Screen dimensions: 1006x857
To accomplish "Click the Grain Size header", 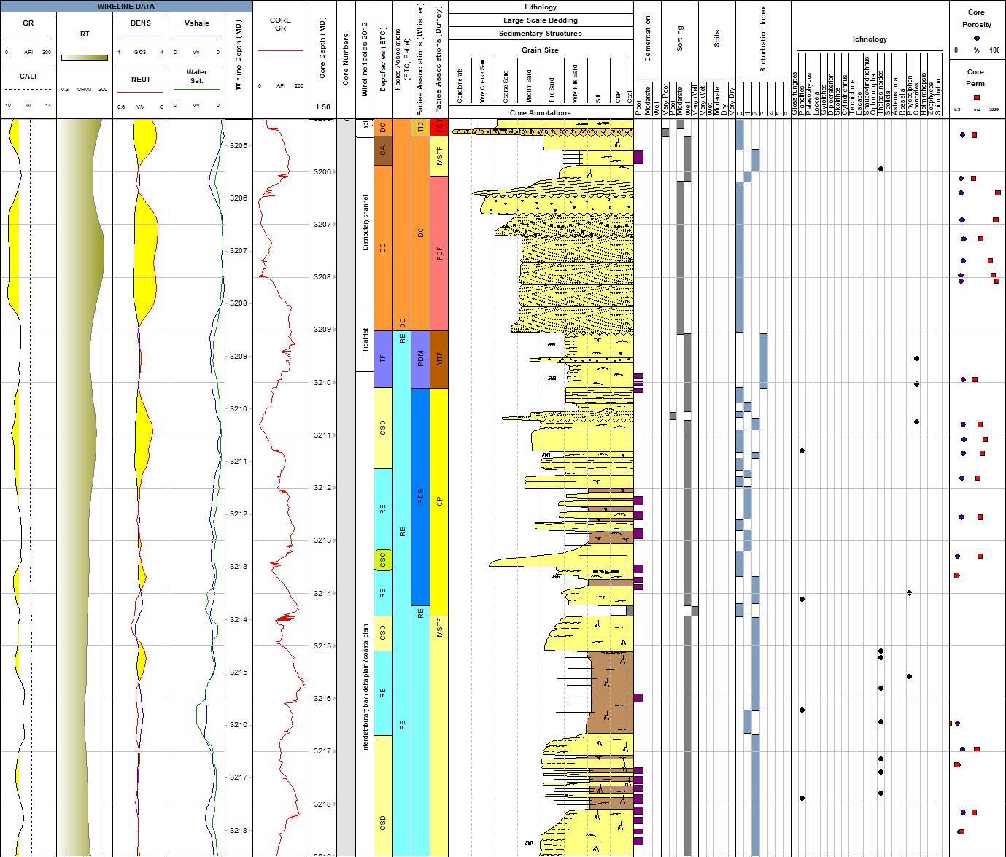I will pyautogui.click(x=540, y=50).
